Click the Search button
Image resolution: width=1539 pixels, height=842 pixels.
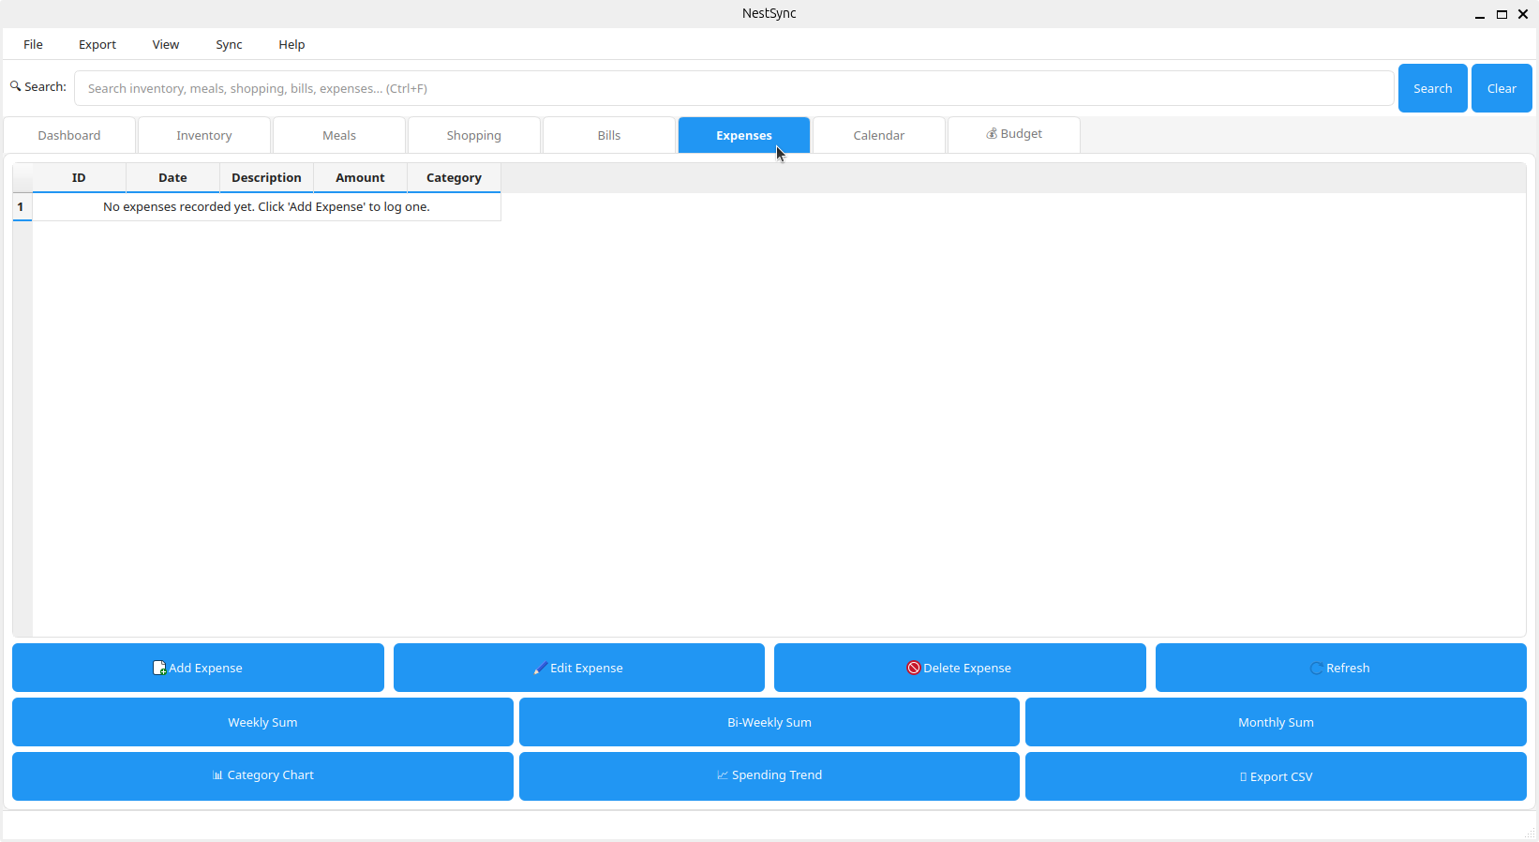[x=1432, y=88]
